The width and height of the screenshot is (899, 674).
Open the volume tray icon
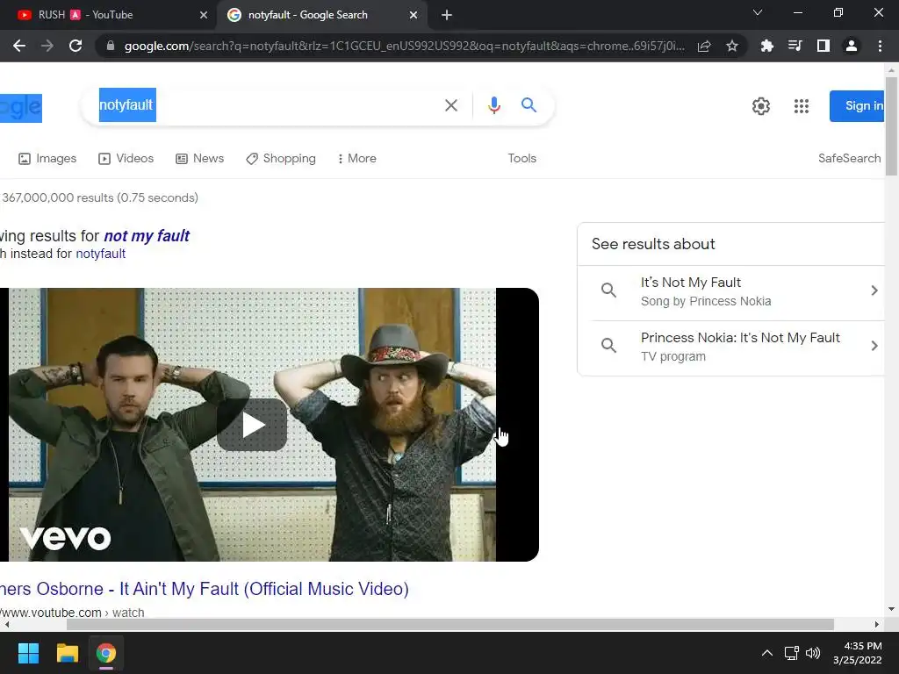point(812,653)
